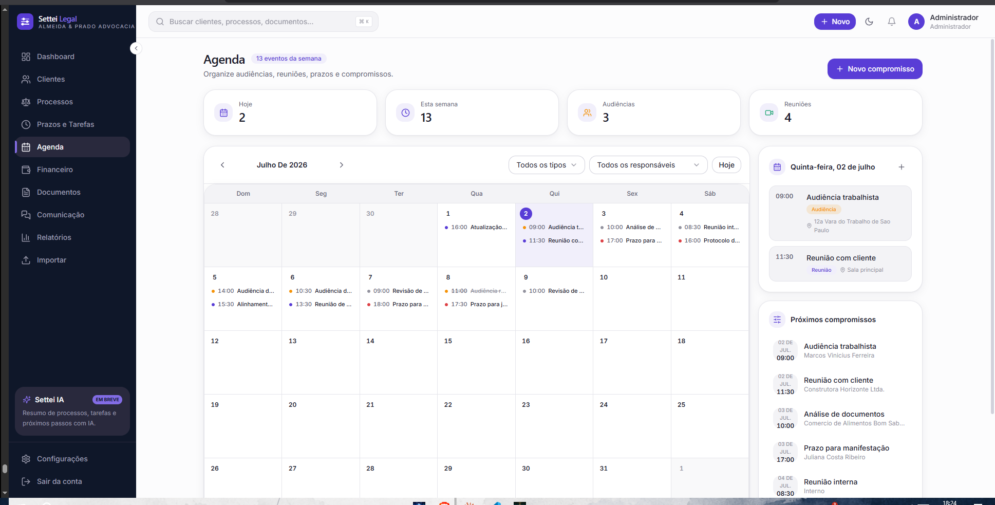Image resolution: width=995 pixels, height=505 pixels.
Task: Click the Próximos compromissos list icon
Action: [777, 320]
